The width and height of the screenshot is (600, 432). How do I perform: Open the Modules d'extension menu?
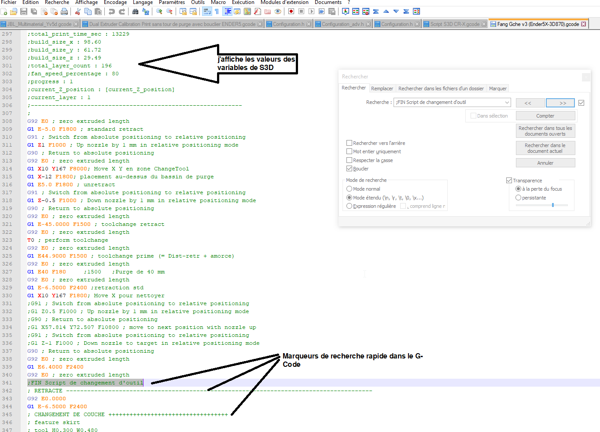pyautogui.click(x=284, y=3)
